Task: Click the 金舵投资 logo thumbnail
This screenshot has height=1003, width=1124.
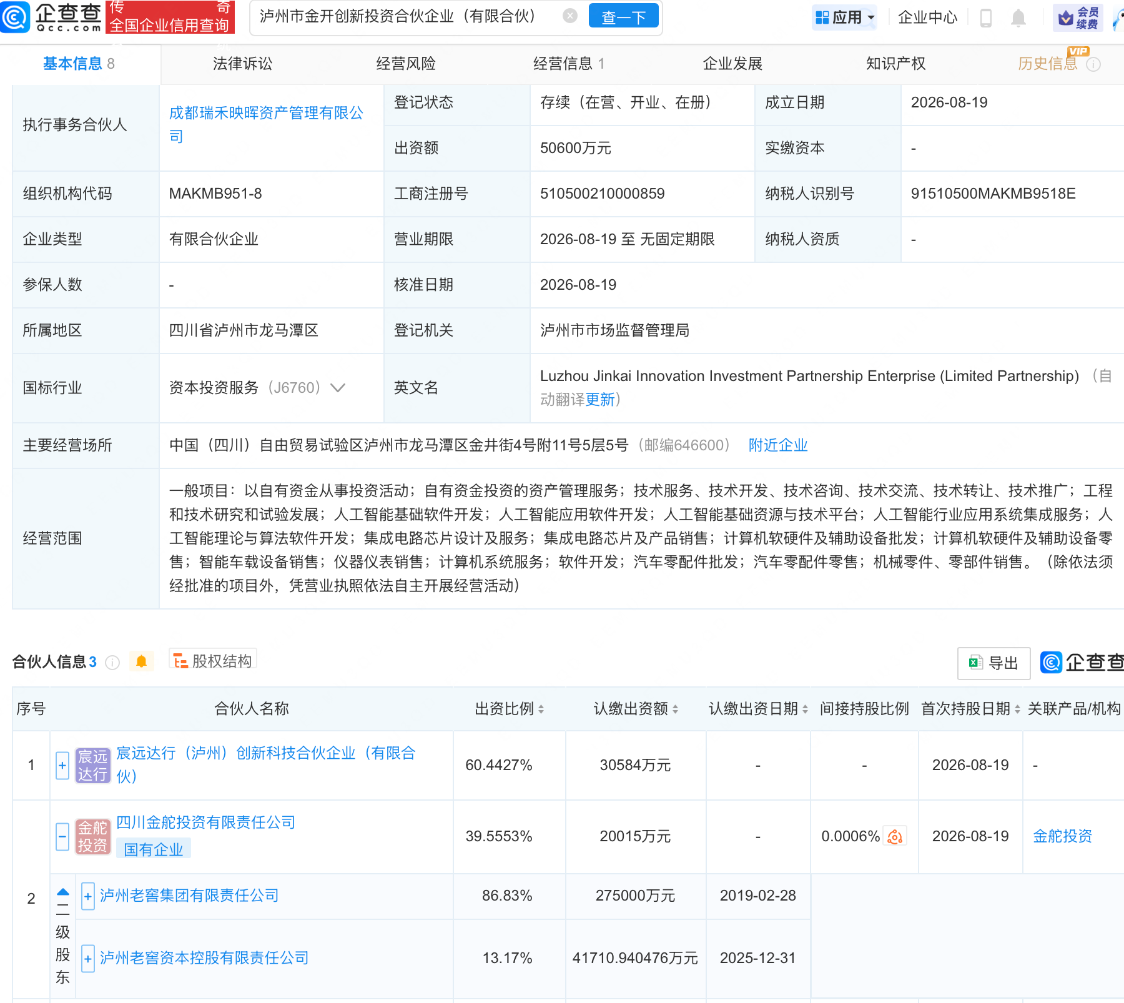Action: (x=92, y=837)
